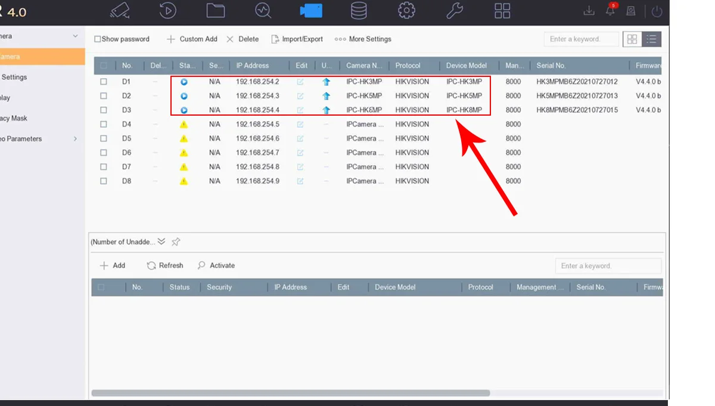Open Live View camera icon in top bar
Screen dimensions: 715x406
[121, 11]
